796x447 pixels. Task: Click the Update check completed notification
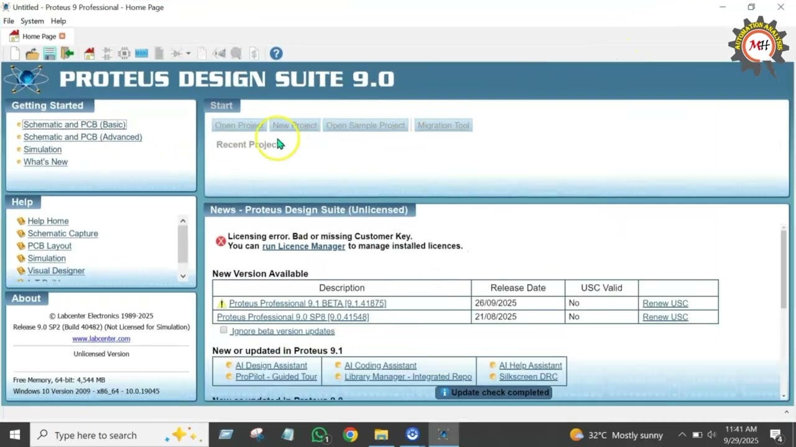click(494, 392)
